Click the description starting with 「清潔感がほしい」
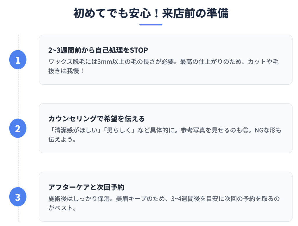 [165, 135]
